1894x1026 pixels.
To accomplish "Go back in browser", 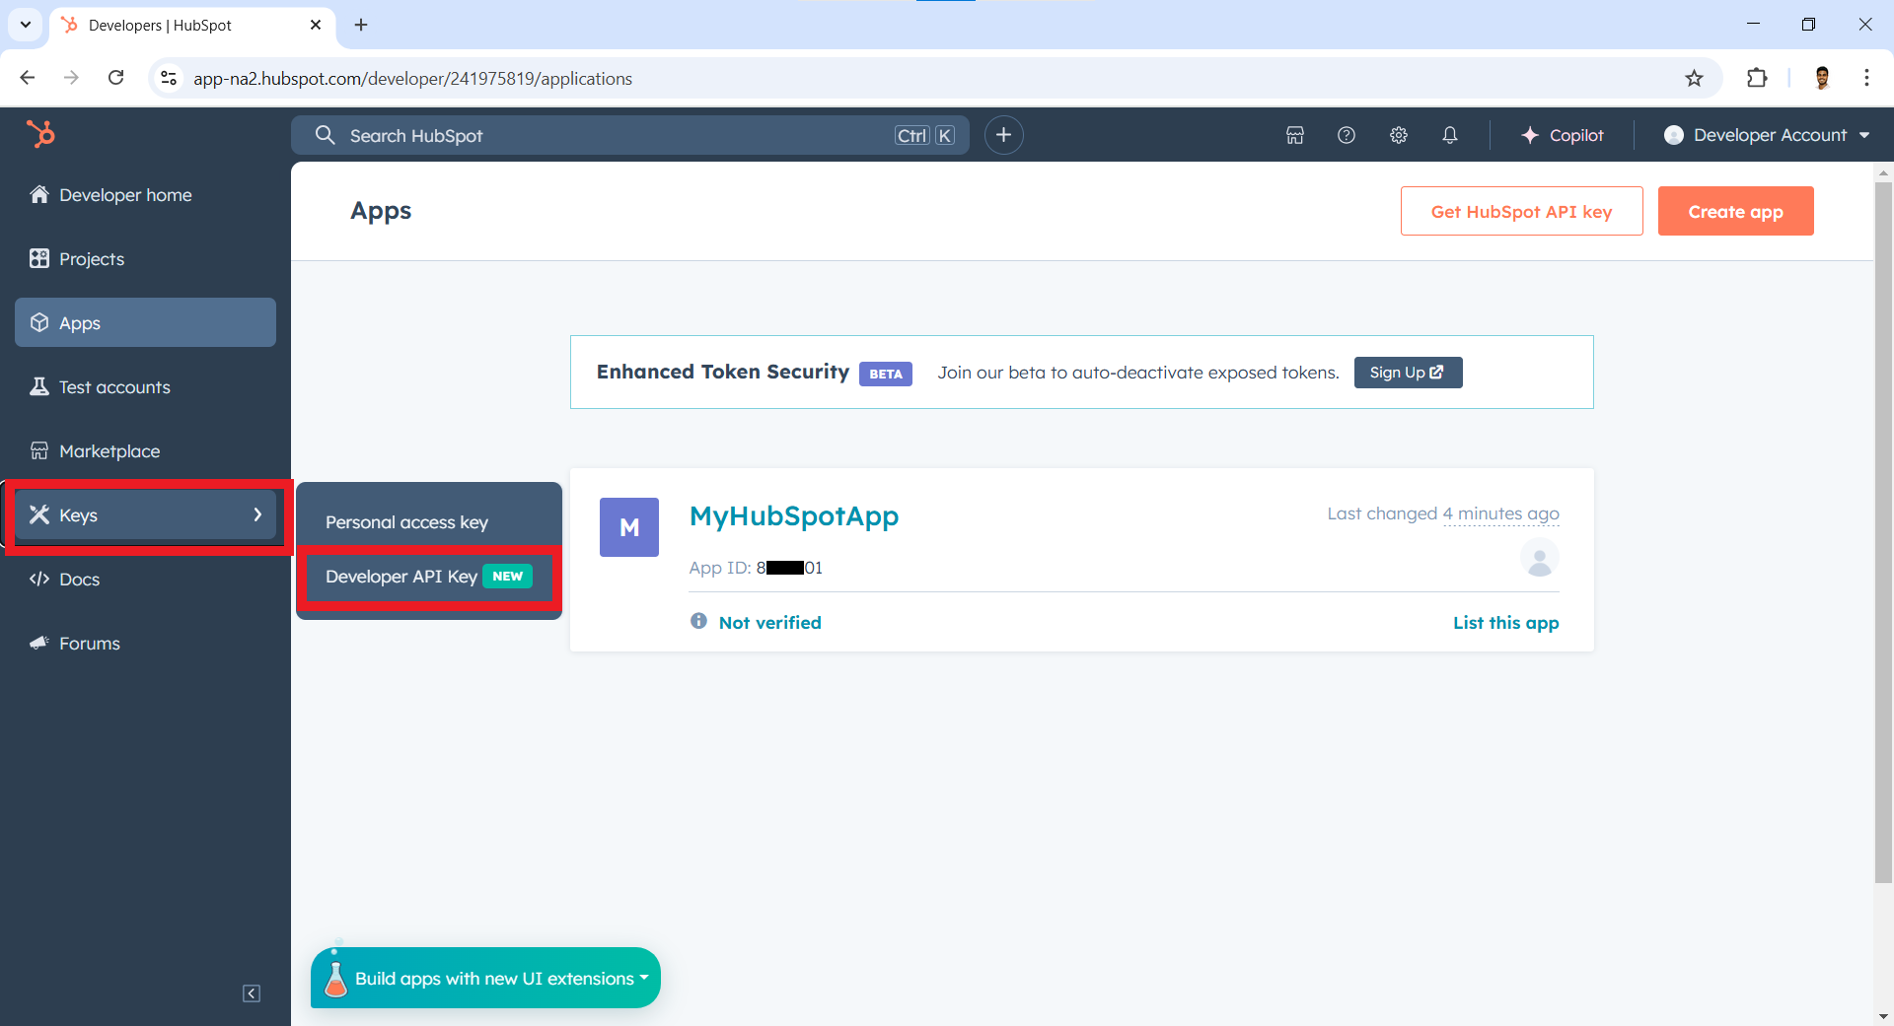I will 28,78.
